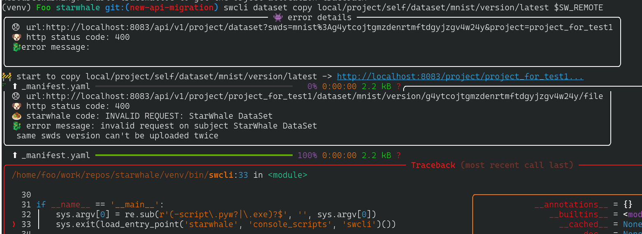
Task: Click the "error details" box title
Action: (319, 17)
